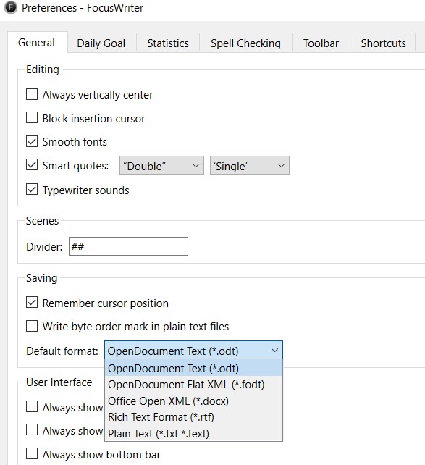Open the Toolbar tab

321,43
